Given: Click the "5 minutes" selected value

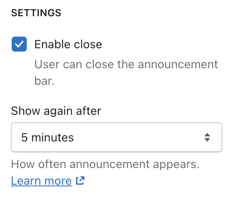Looking at the screenshot, I should (x=48, y=137).
